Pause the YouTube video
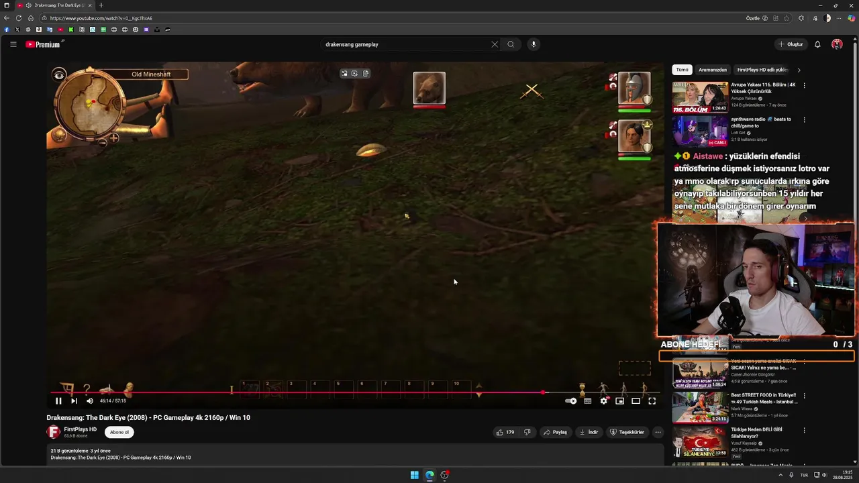 [58, 401]
